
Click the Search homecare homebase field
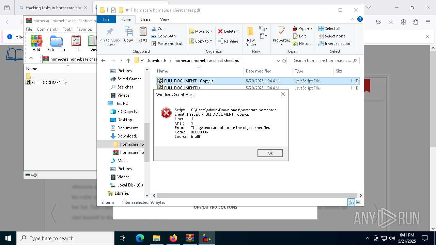coord(325,61)
